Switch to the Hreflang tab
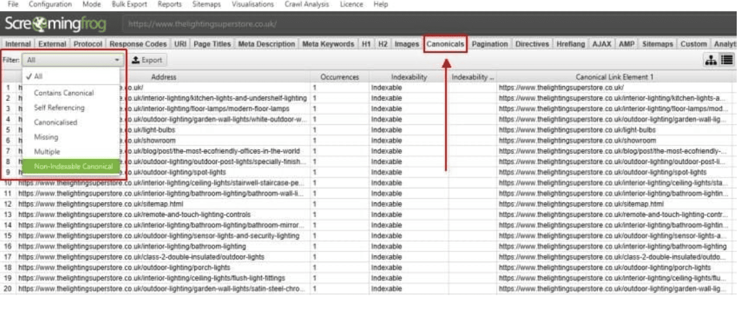Screen dimensions: 742x309 571,44
